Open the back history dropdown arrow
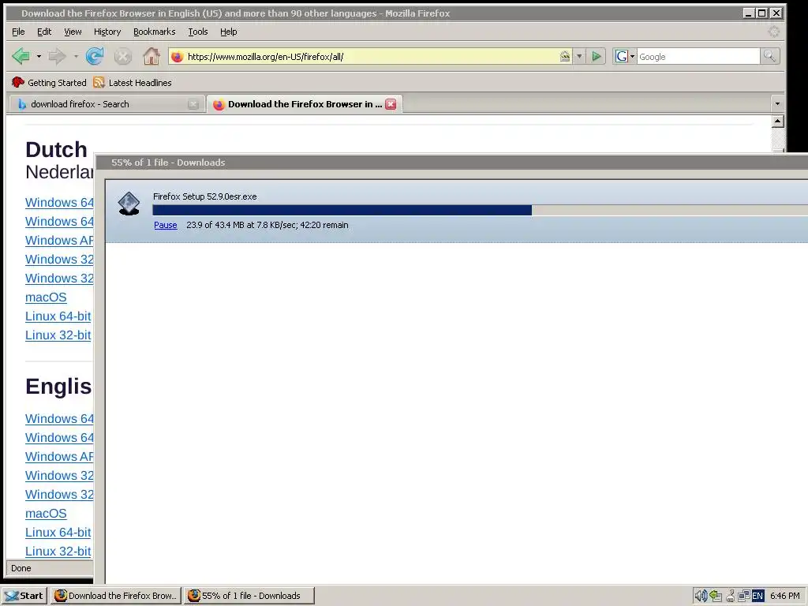808x606 pixels. coord(39,56)
